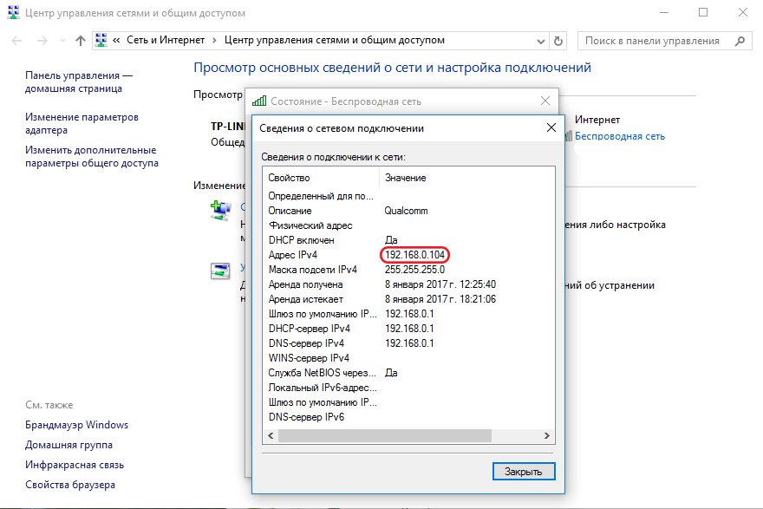This screenshot has height=509, width=763.
Task: Click the back navigation arrow
Action: (17, 41)
